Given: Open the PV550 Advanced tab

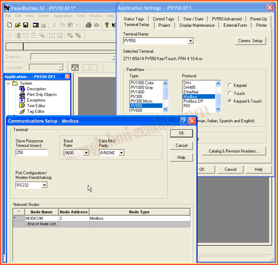Looking at the screenshot, I should tap(227, 19).
